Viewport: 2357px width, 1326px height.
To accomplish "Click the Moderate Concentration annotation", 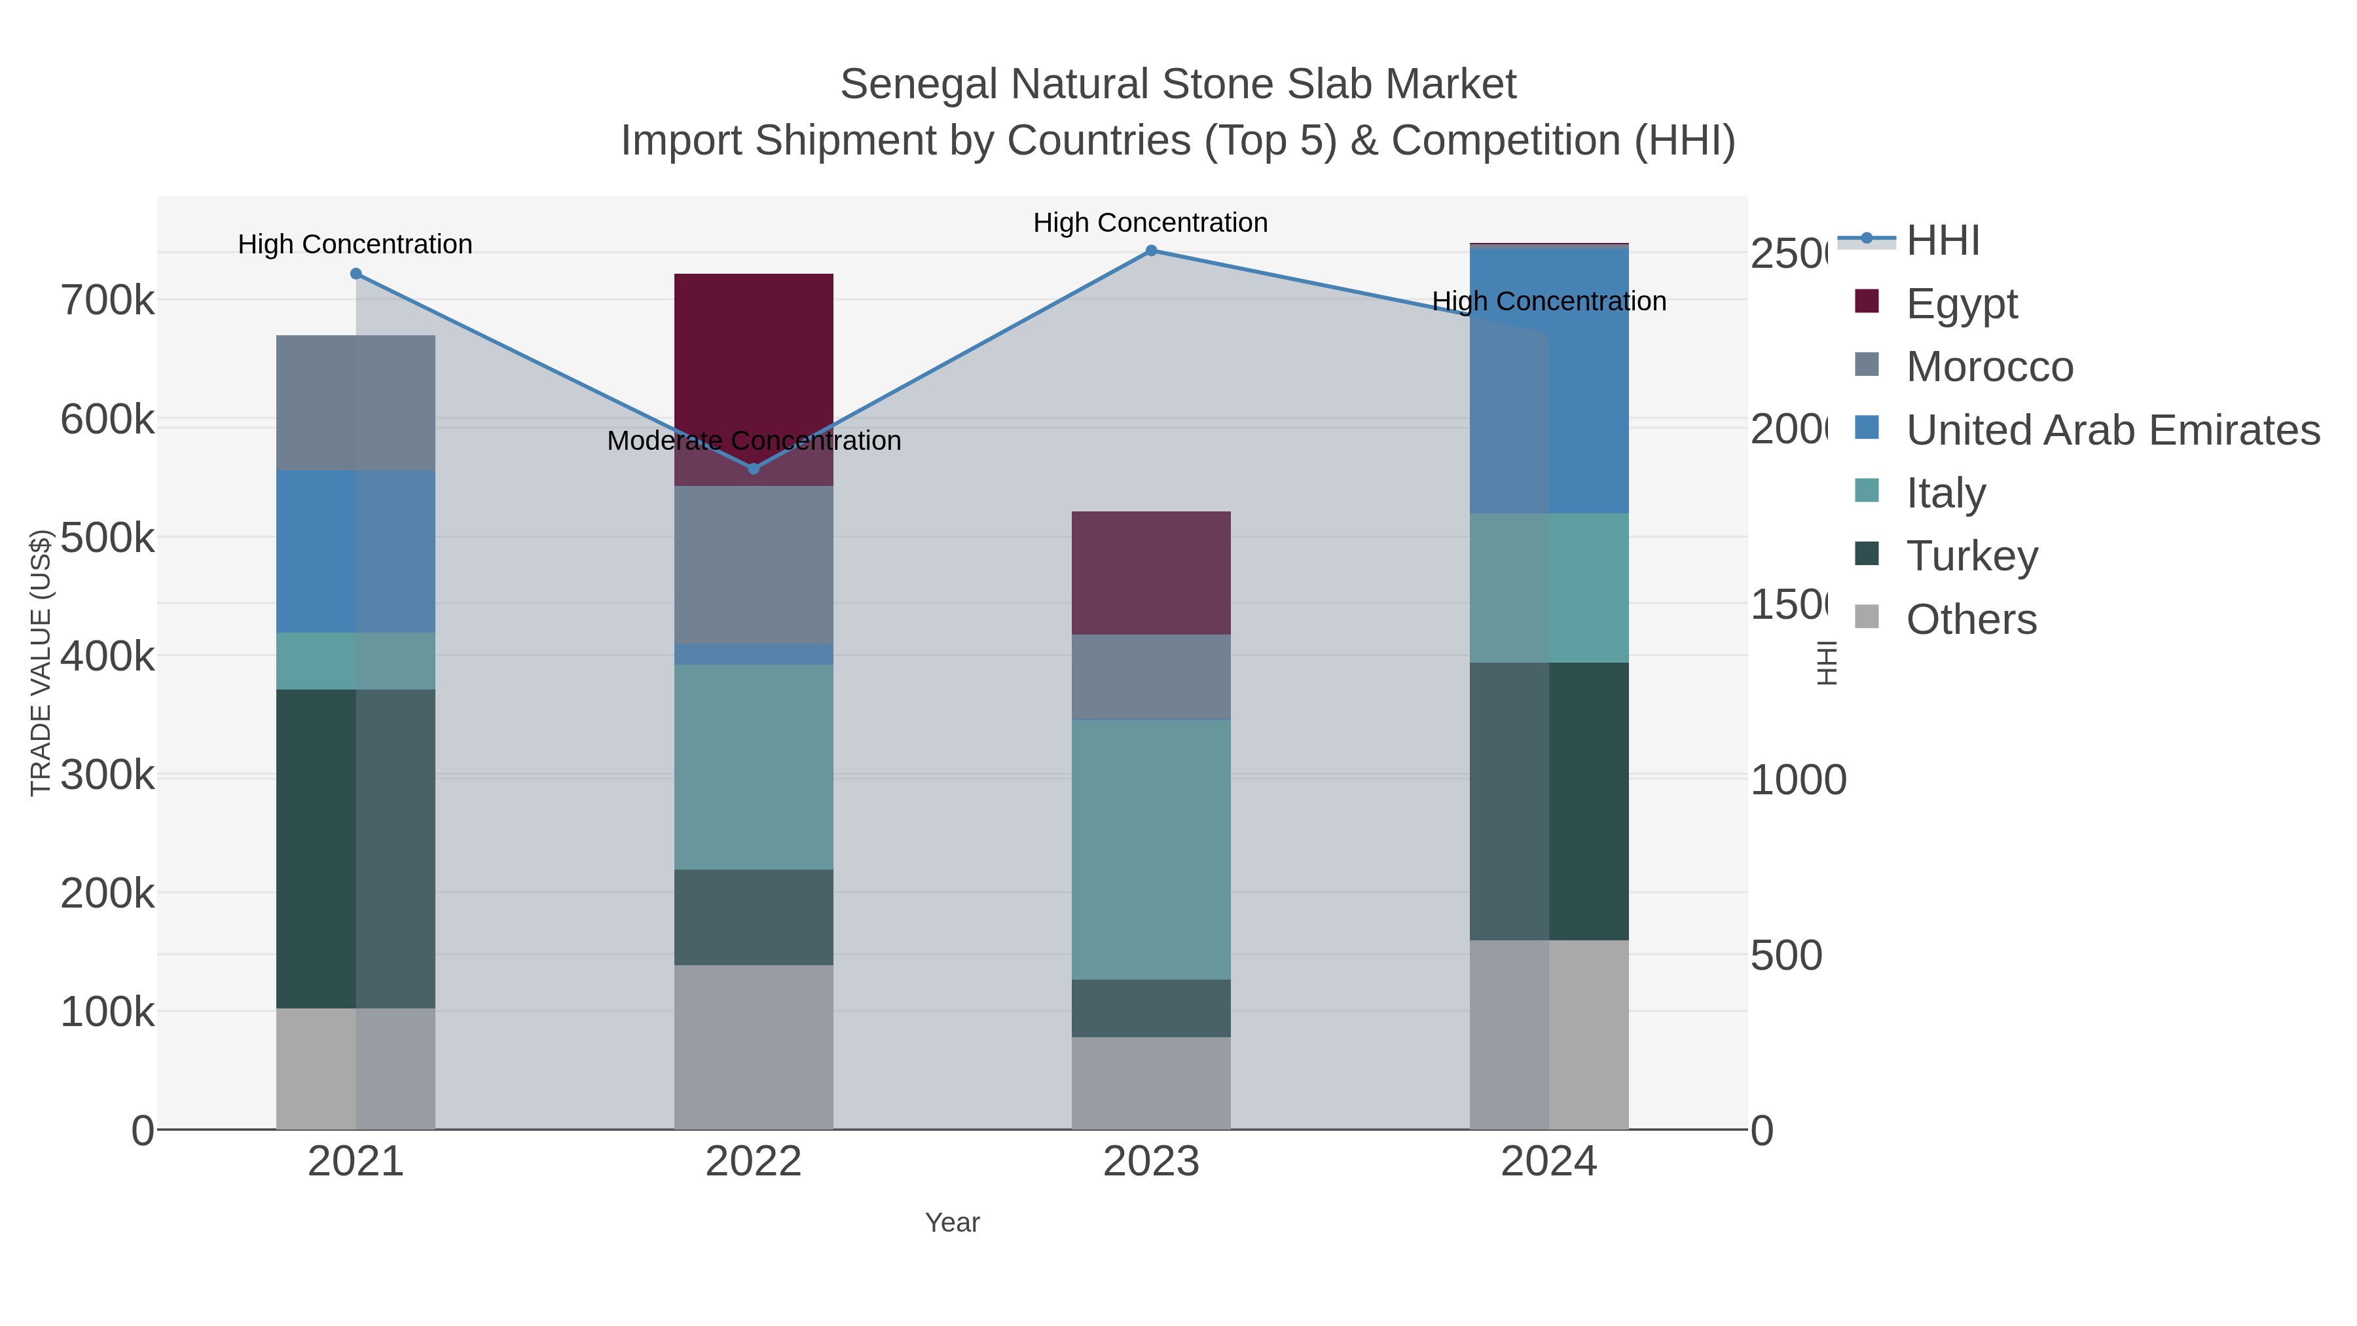I will [x=754, y=440].
